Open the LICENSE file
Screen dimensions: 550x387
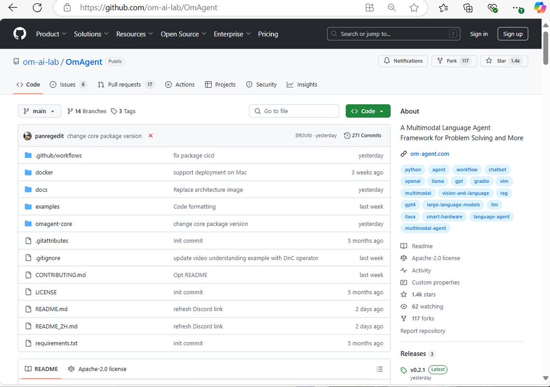pos(46,292)
